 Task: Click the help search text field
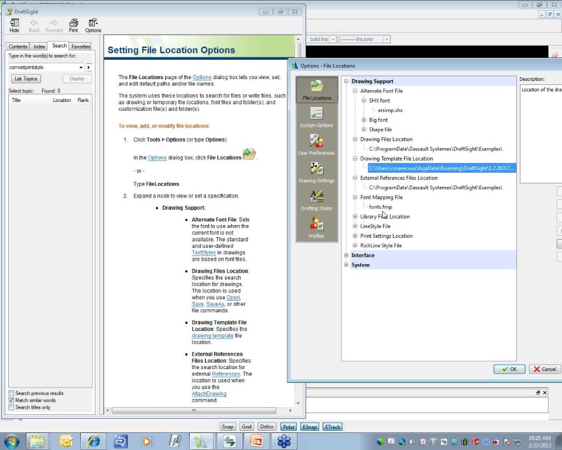tap(43, 67)
